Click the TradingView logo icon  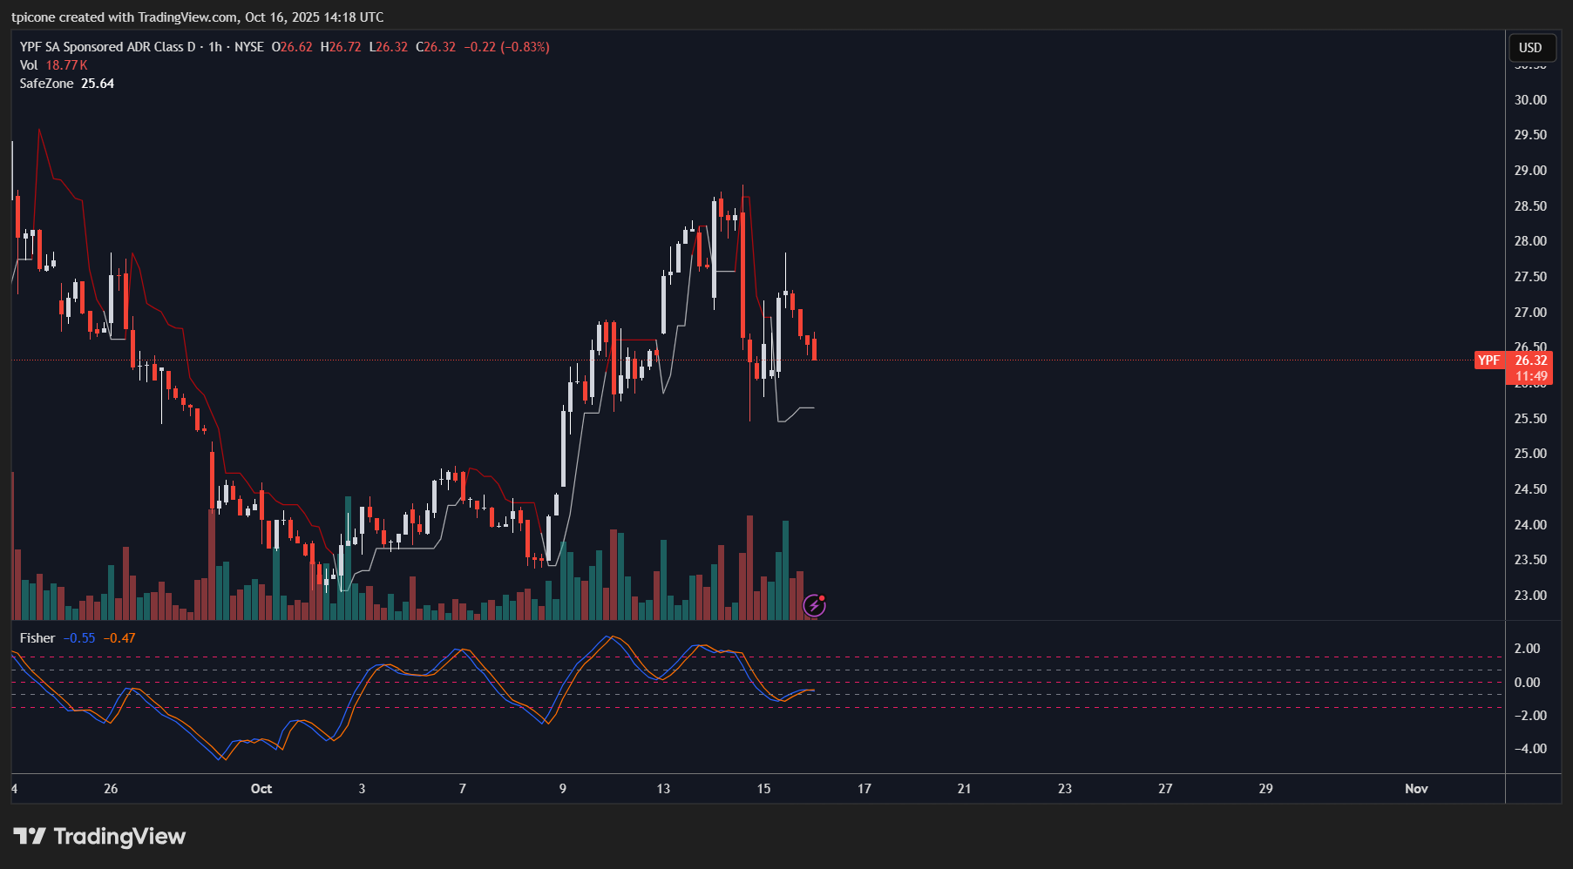click(29, 837)
